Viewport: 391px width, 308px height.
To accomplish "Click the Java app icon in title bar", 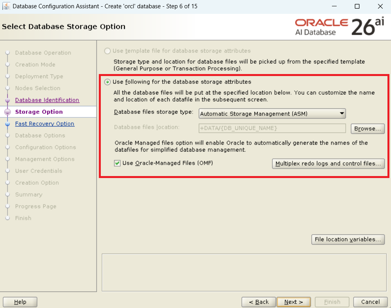I will 6,6.
